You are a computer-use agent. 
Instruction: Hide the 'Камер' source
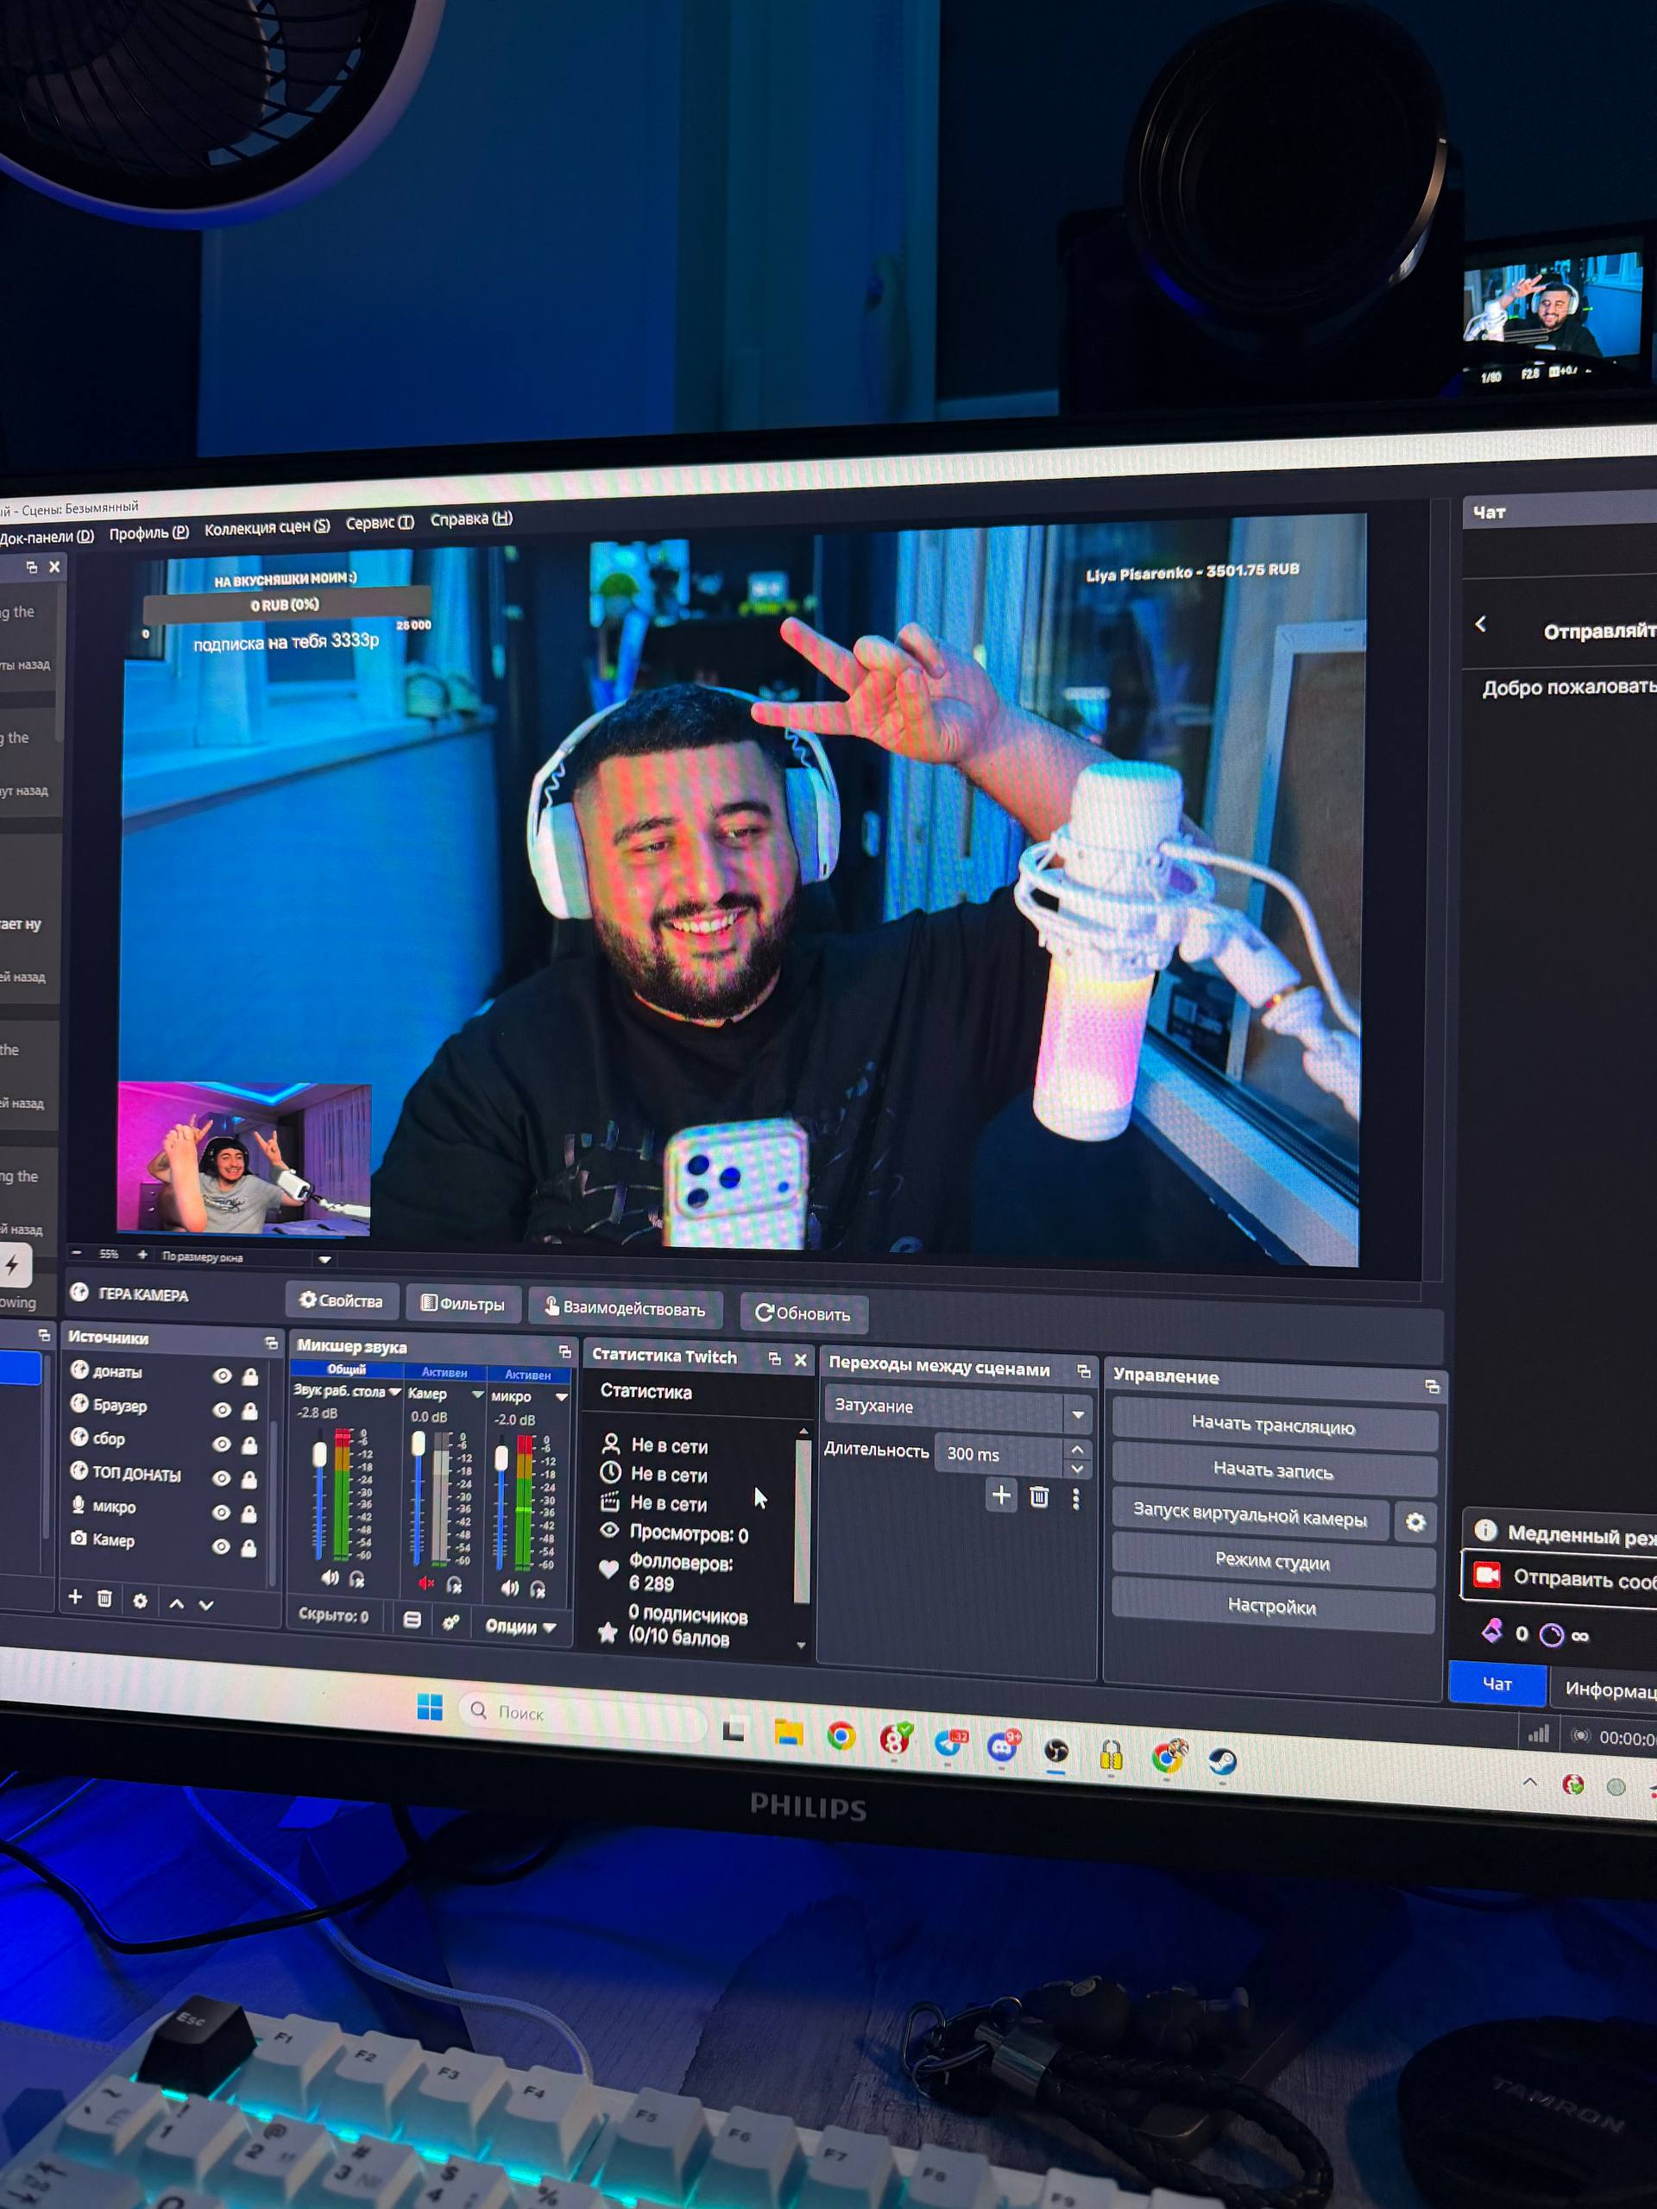[x=222, y=1546]
